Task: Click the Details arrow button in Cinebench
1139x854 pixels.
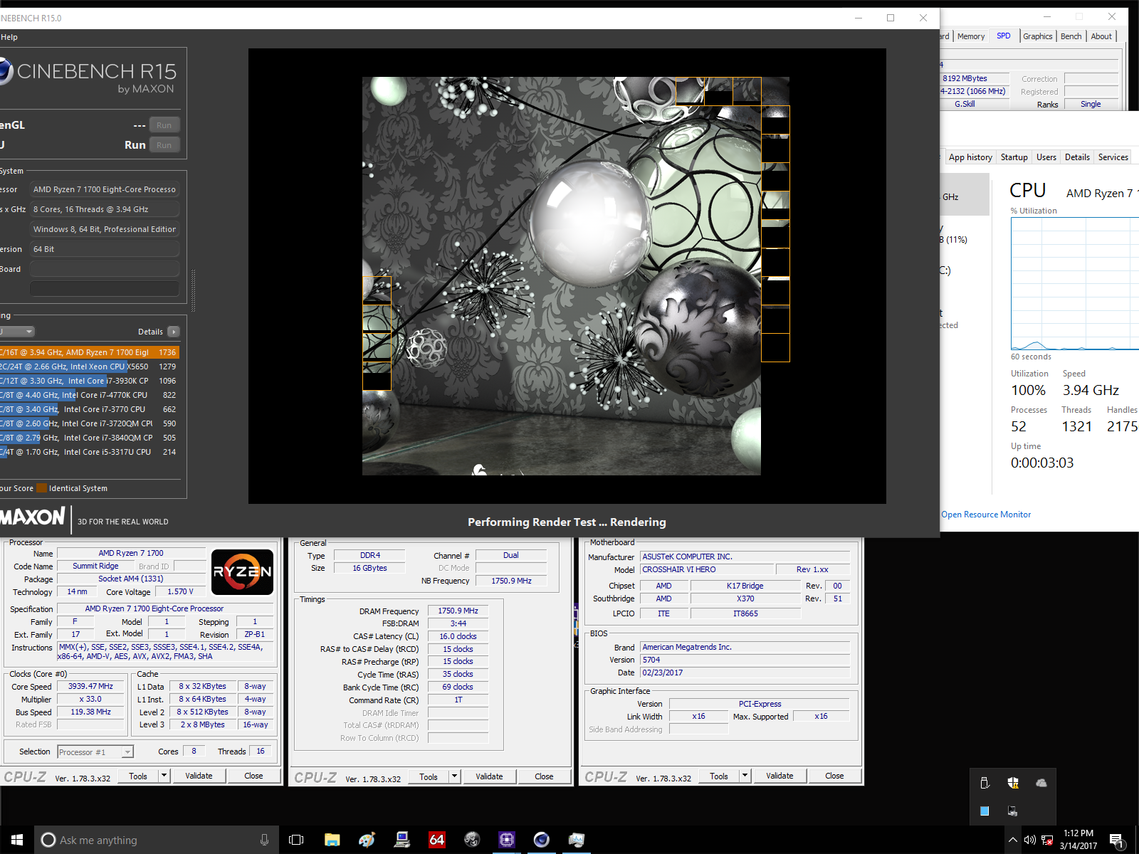Action: [x=174, y=332]
